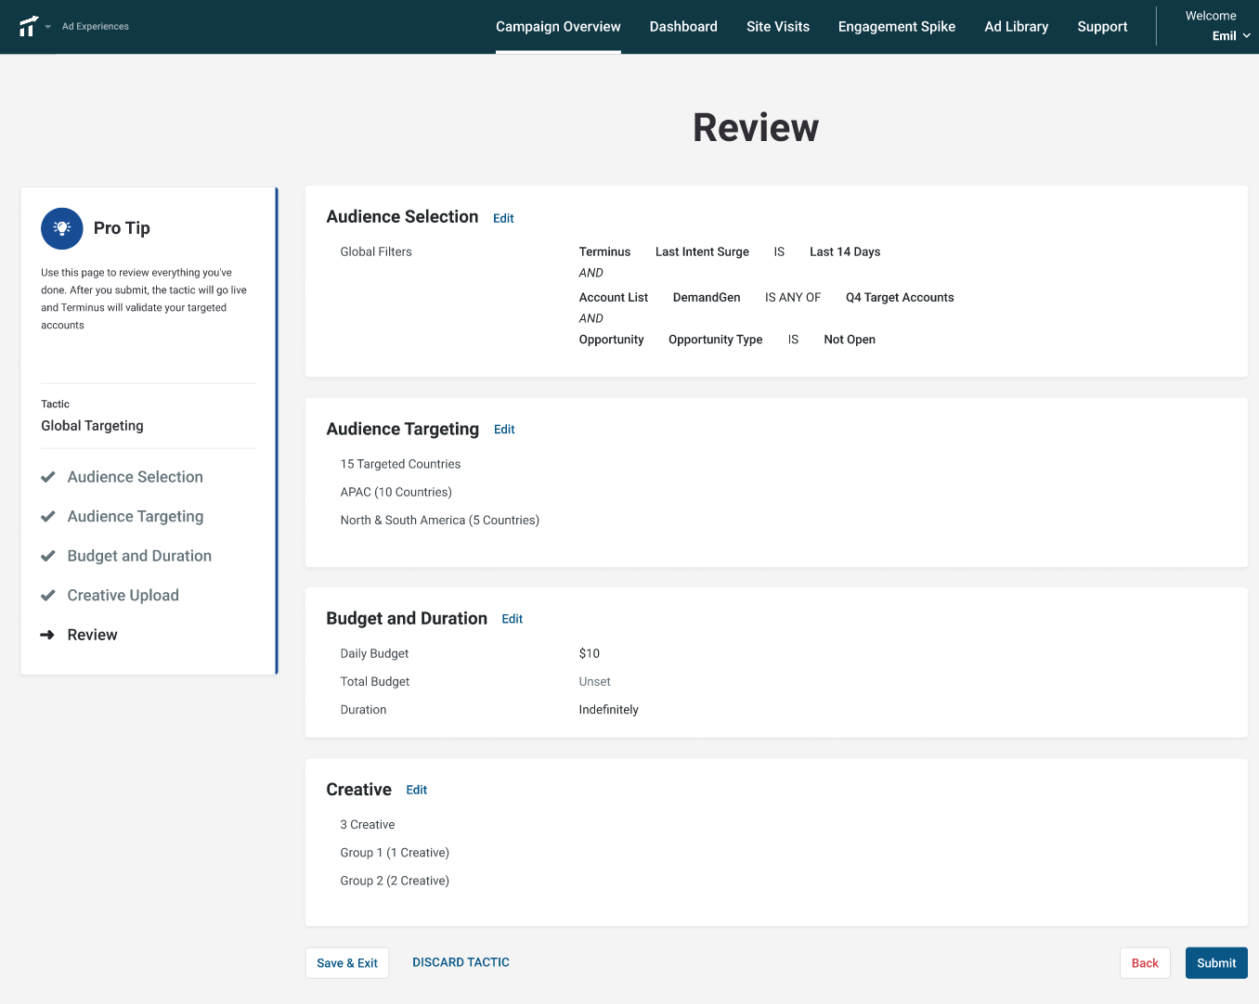Click the Not Open value

(850, 340)
